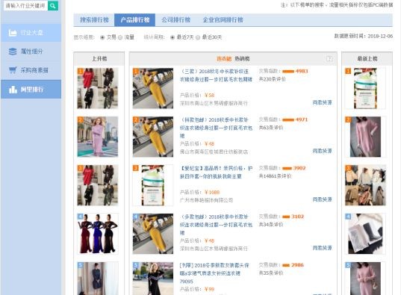401x295 pixels.
Task: Switch to the 产品排行榜 tab
Action: point(134,20)
